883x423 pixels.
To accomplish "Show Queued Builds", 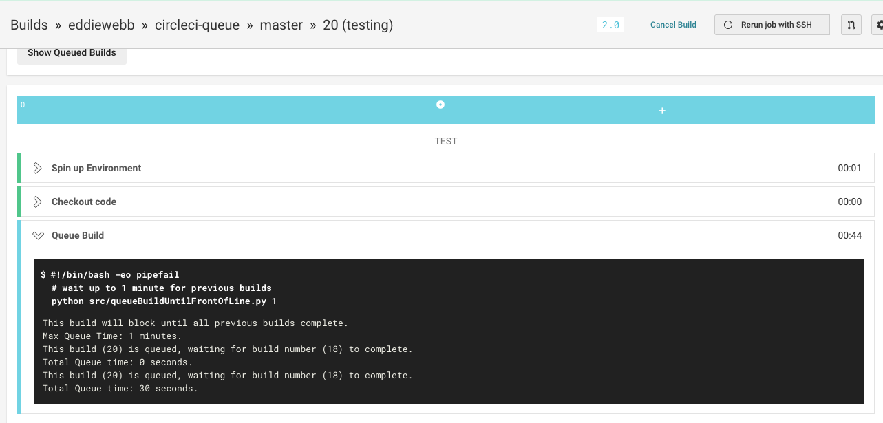I will point(72,53).
